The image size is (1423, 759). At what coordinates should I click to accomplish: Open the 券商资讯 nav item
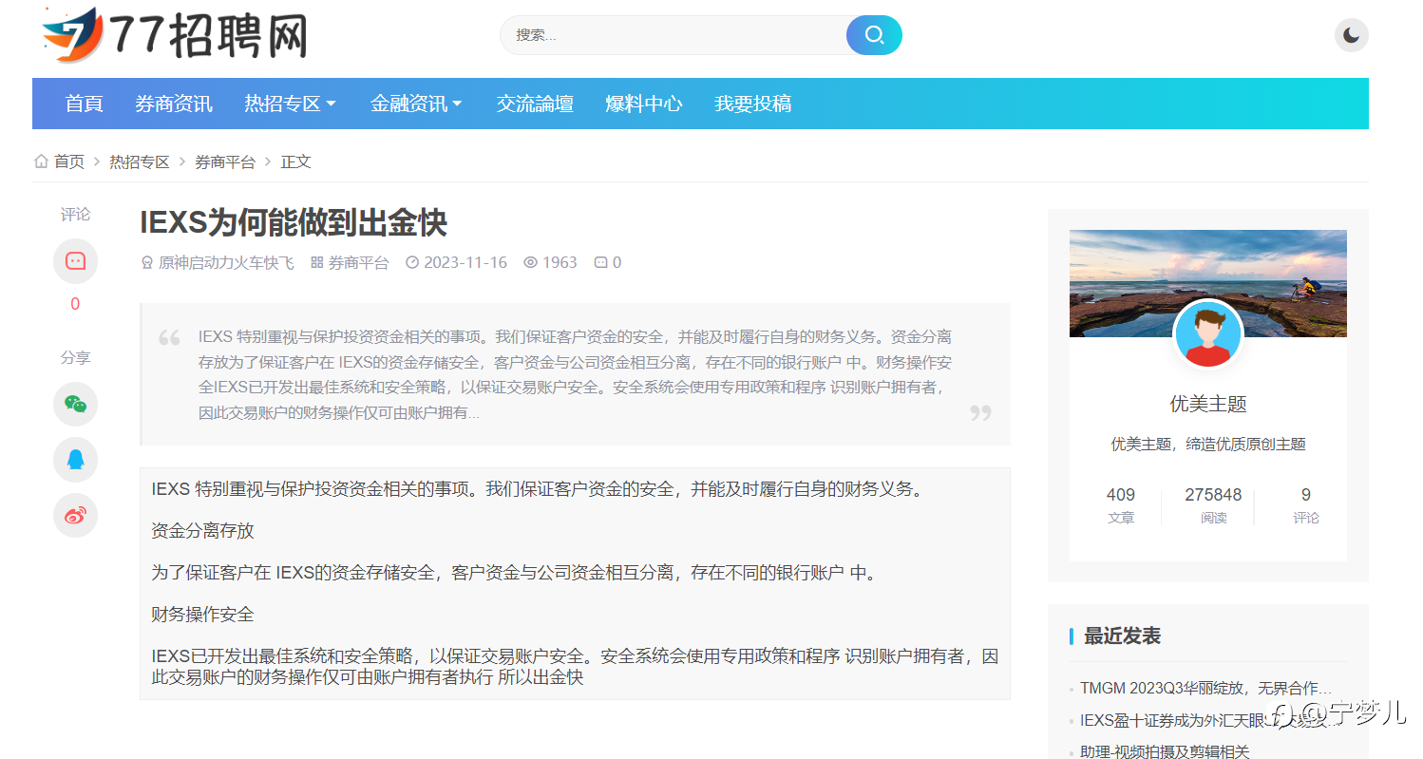174,104
